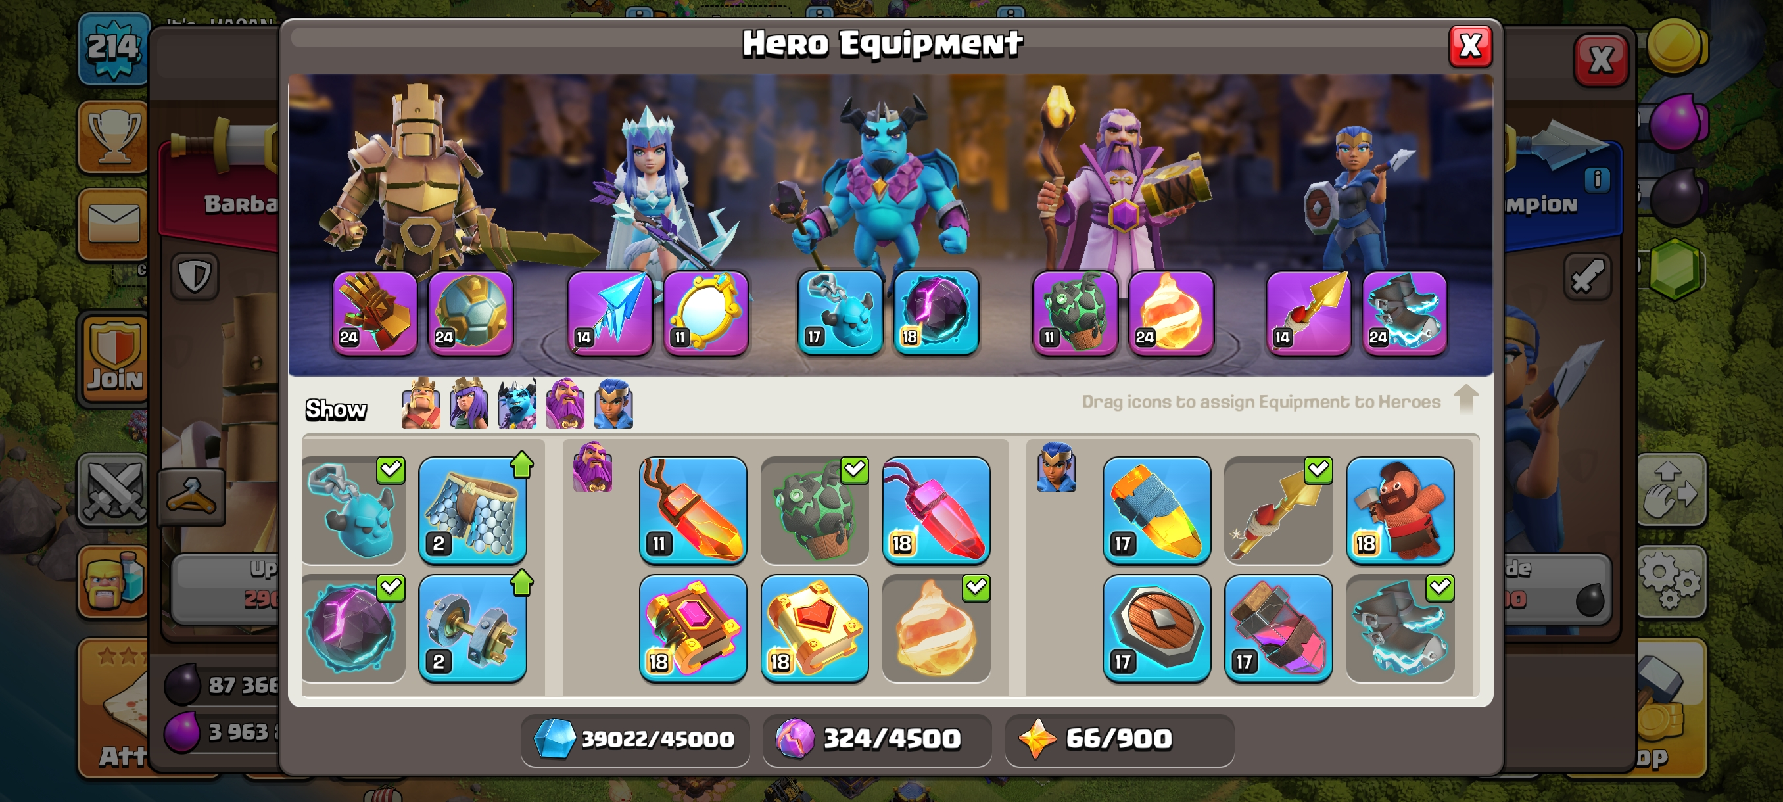Filter by Grand Warden portrait
This screenshot has width=1783, height=802.
(565, 404)
